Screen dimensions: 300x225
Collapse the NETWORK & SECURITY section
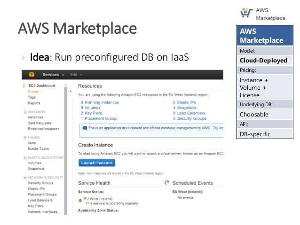click(x=25, y=178)
